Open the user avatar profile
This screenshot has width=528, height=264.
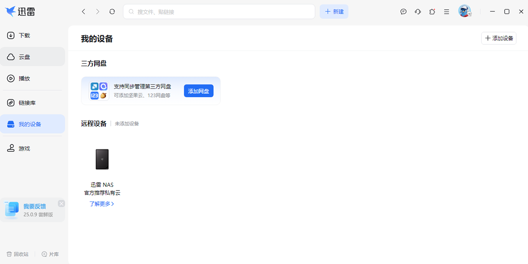point(464,11)
